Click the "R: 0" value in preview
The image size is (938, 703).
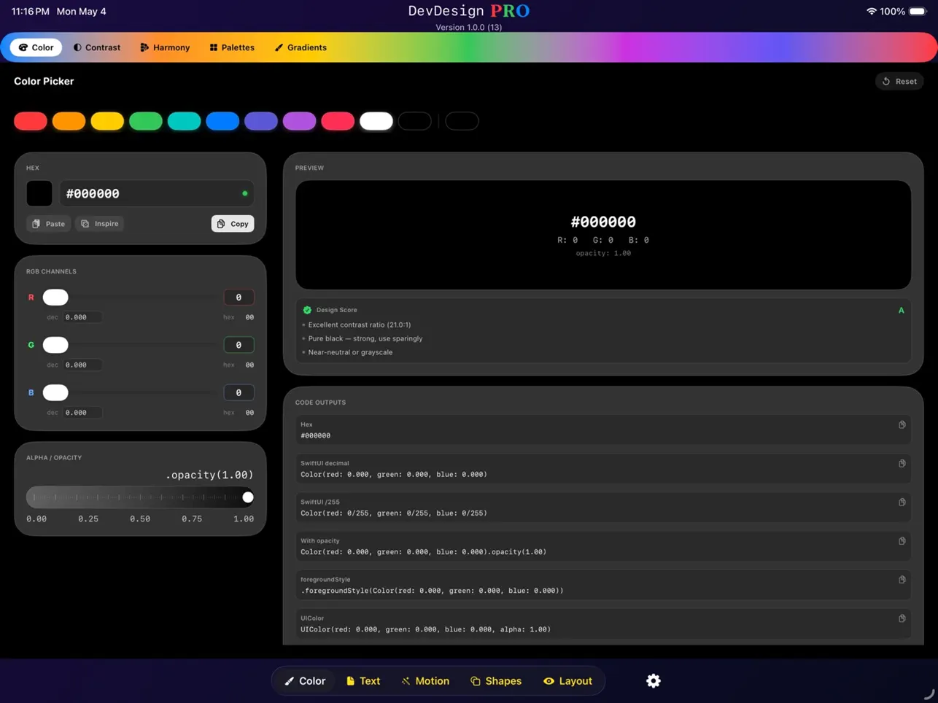[x=567, y=240]
